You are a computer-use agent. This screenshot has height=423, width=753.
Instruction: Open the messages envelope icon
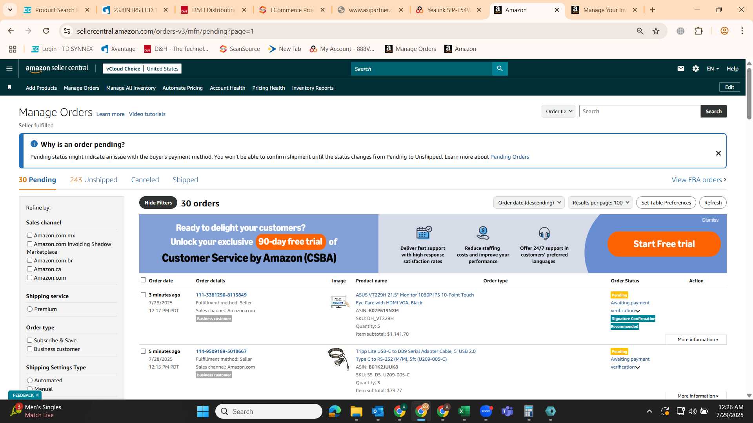680,69
